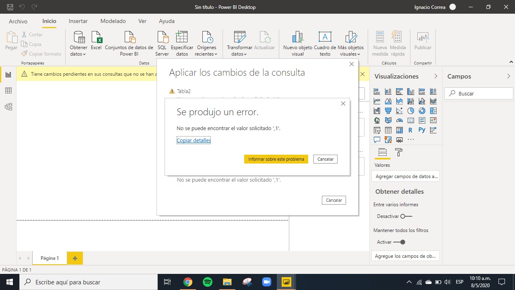Click the Buscar fields search box
The image size is (515, 290).
479,93
